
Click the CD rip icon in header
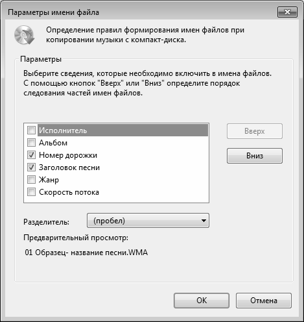(24, 35)
